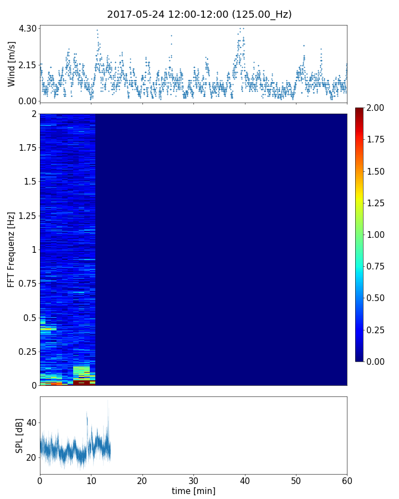The height and width of the screenshot is (499, 399).
Task: Select the 30 minute tick on time axis
Action: point(193,479)
